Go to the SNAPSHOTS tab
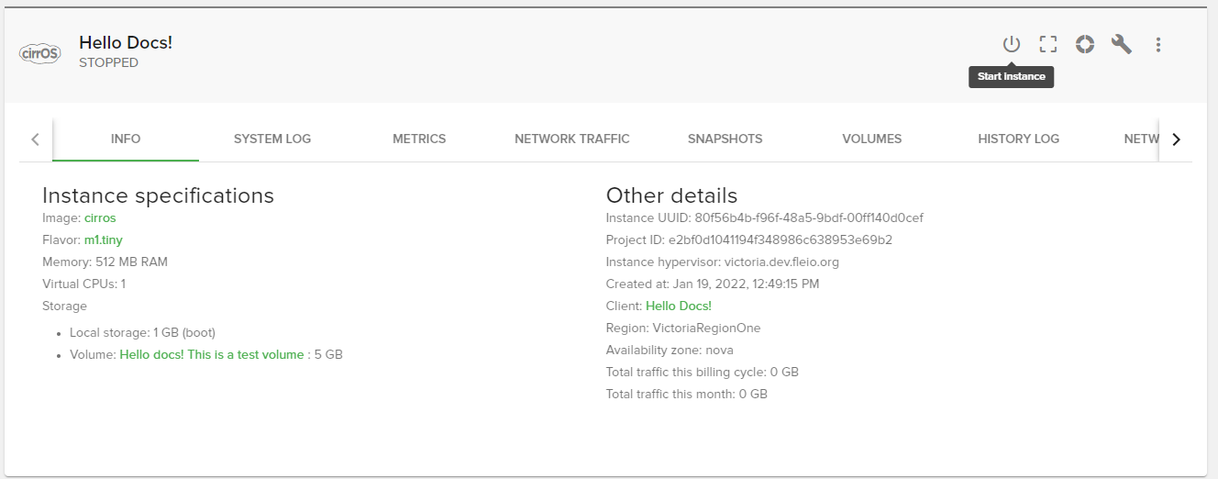Viewport: 1218px width, 479px height. click(x=725, y=139)
